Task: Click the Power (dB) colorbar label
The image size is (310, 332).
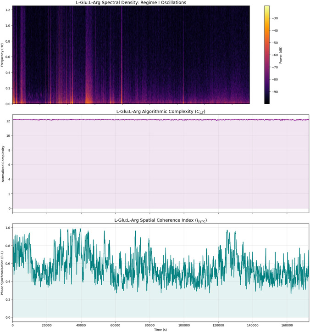Action: click(281, 55)
